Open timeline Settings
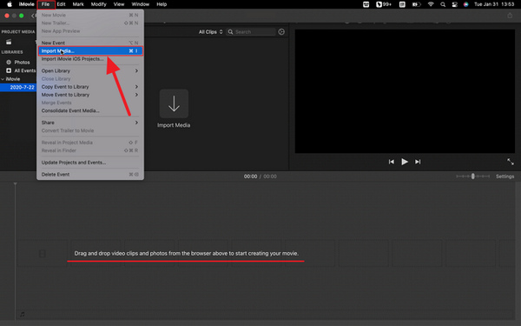Image resolution: width=521 pixels, height=326 pixels. click(x=505, y=176)
